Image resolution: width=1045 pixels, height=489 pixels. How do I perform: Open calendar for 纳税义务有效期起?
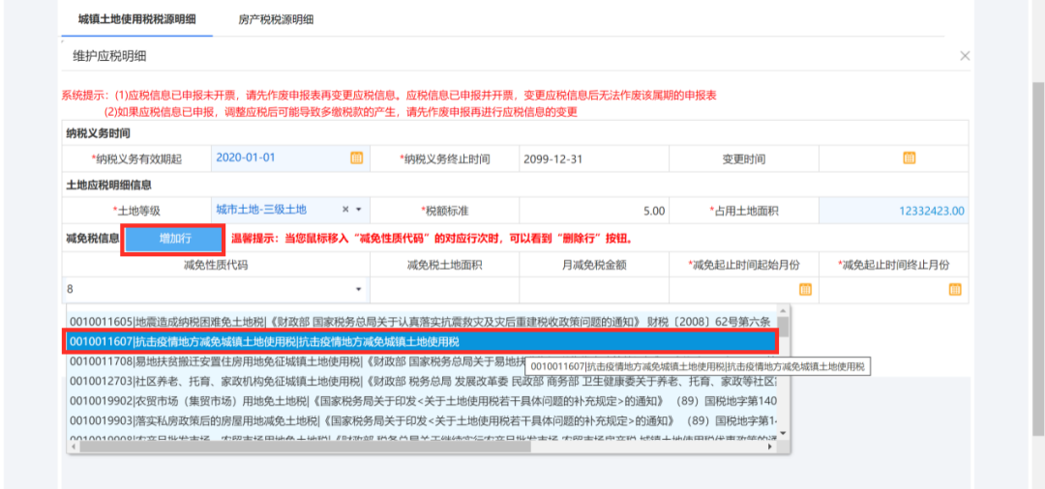(356, 158)
